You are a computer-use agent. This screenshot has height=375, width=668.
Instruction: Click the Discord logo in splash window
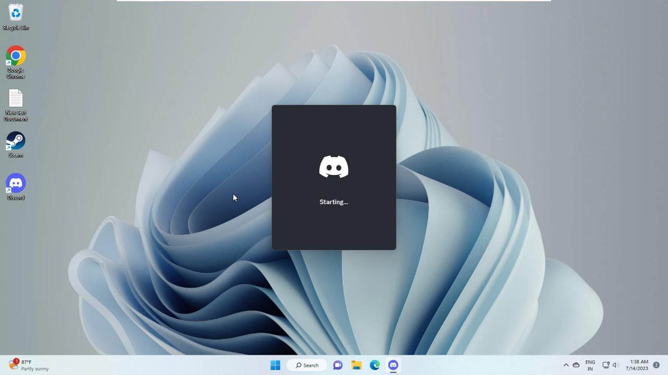pos(334,167)
